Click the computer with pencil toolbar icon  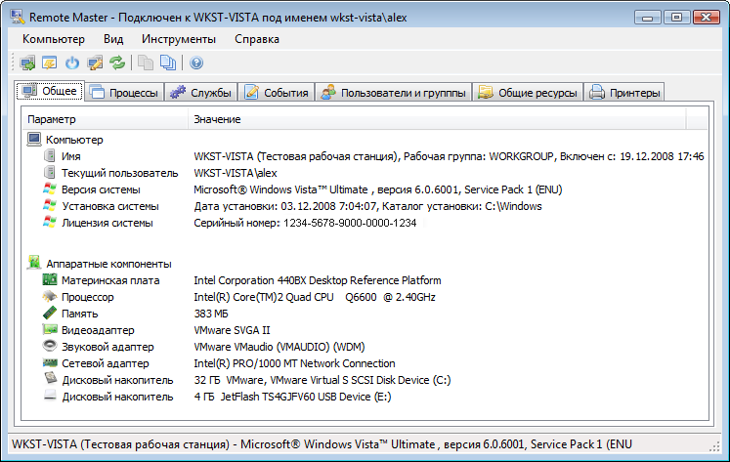(x=95, y=63)
